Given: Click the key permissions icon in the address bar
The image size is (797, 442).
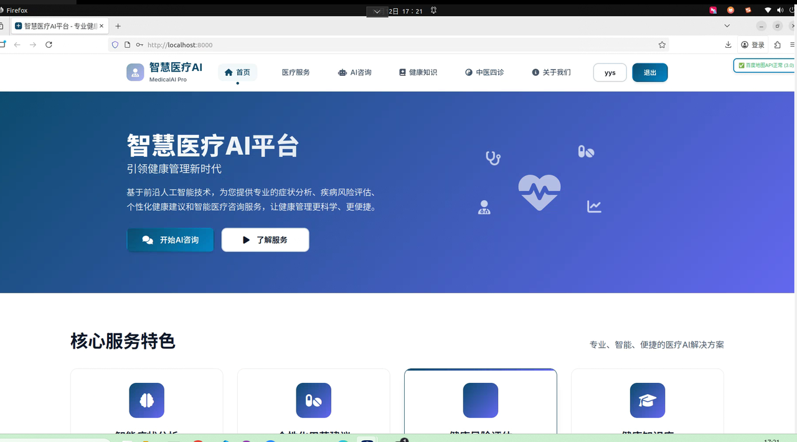Looking at the screenshot, I should point(139,45).
